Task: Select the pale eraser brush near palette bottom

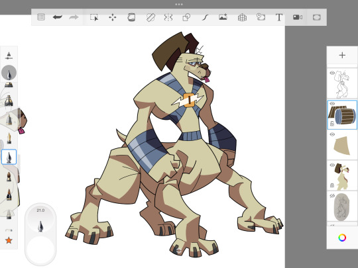Action: click(9, 214)
